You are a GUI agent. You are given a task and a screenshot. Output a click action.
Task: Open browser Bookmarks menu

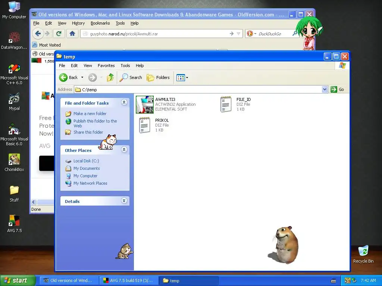pos(100,23)
